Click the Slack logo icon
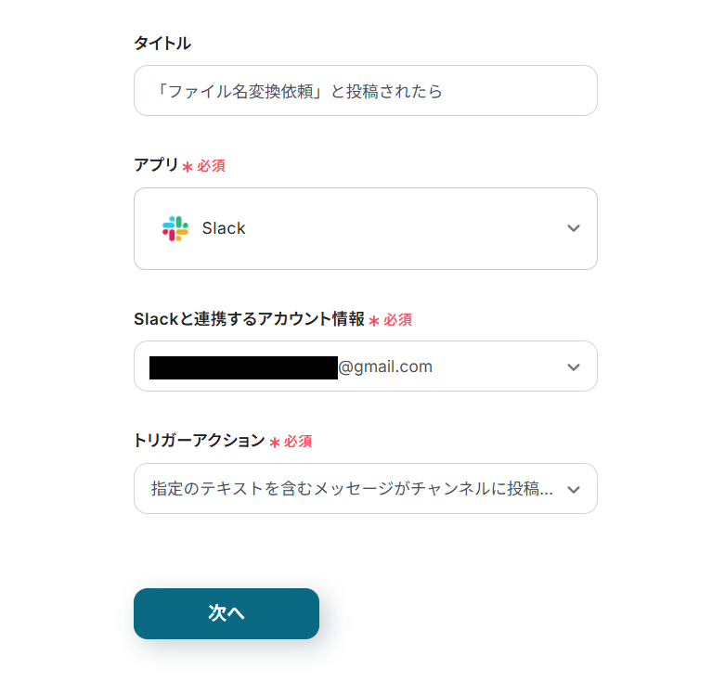Image resolution: width=725 pixels, height=694 pixels. pos(175,228)
